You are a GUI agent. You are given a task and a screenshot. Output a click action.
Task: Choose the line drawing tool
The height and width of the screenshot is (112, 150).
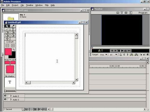[x=7, y=29]
